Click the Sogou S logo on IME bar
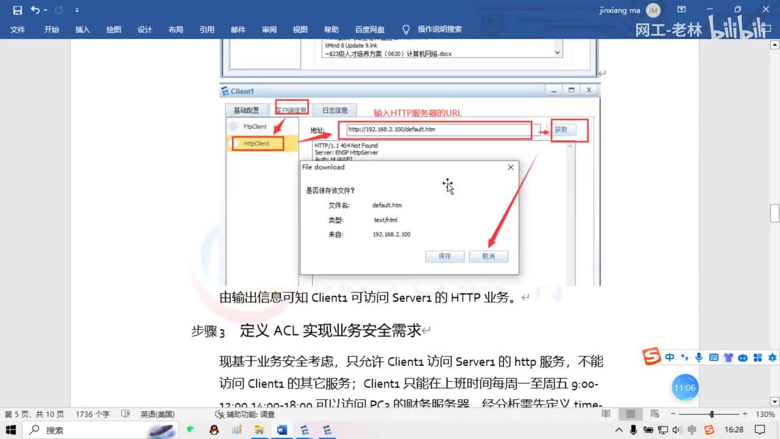The height and width of the screenshot is (439, 780). [653, 356]
